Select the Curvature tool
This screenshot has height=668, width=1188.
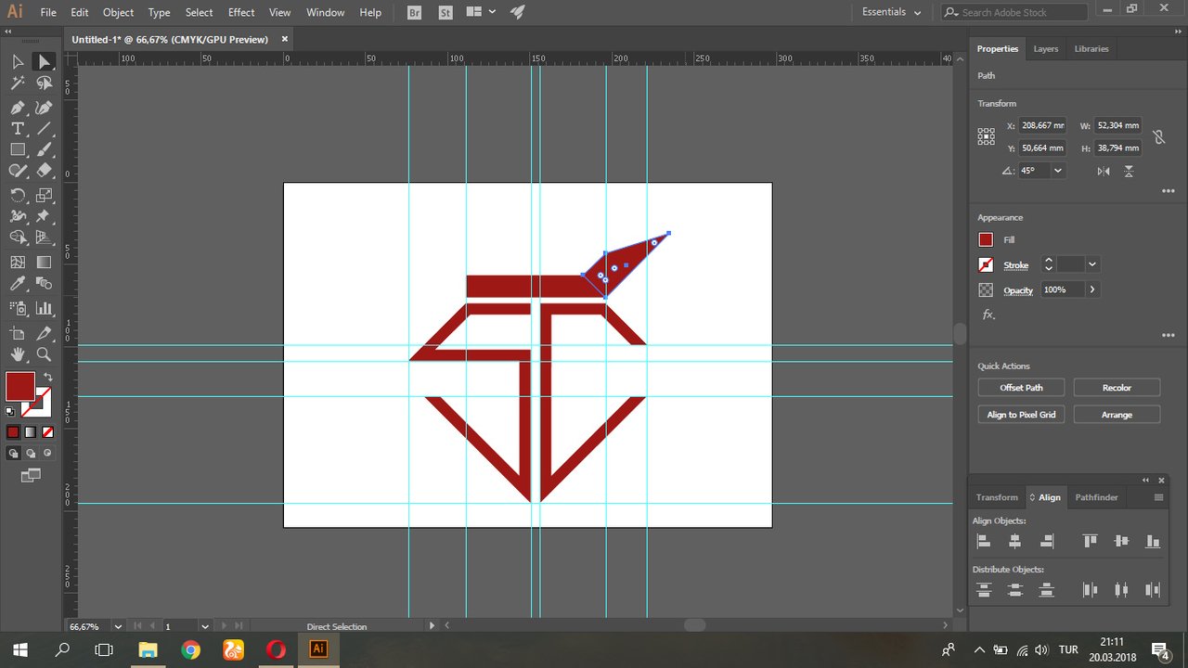44,108
